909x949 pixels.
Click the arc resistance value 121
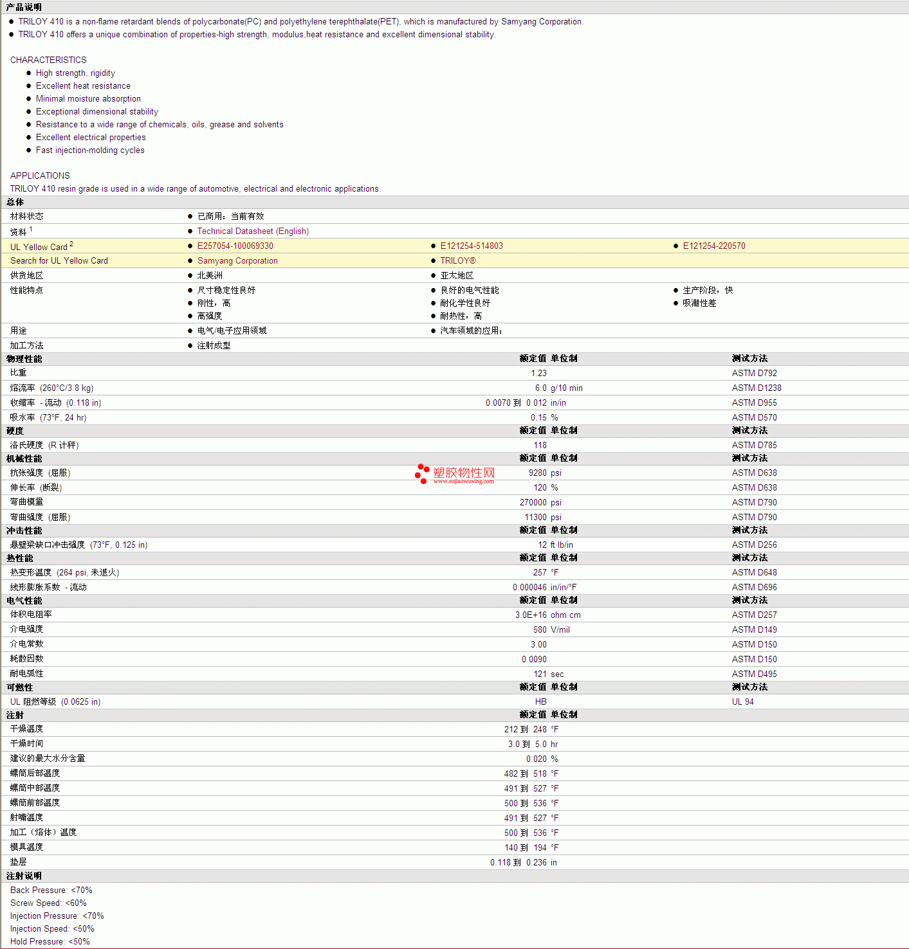pyautogui.click(x=540, y=674)
